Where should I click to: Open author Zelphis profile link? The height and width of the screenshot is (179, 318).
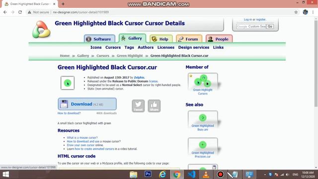tap(139, 78)
